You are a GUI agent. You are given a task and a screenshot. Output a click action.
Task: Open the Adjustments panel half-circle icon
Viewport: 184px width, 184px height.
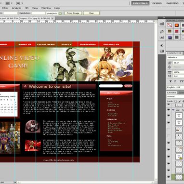click(162, 45)
